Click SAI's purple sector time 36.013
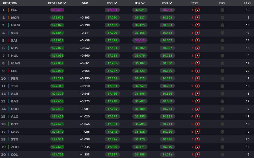 click(140, 40)
